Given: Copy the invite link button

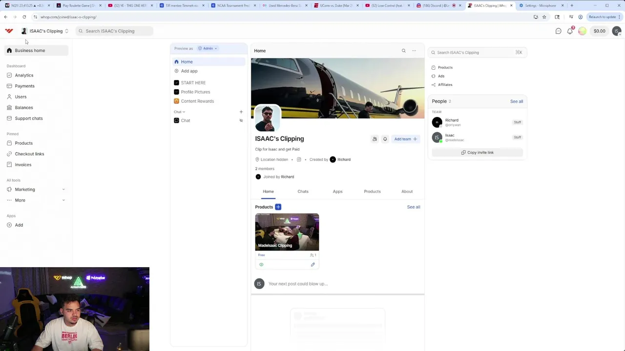Looking at the screenshot, I should [x=477, y=153].
